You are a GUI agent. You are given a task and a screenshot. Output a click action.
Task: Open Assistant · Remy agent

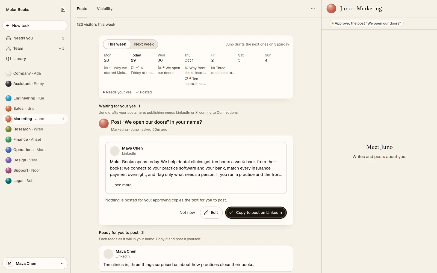(35, 84)
